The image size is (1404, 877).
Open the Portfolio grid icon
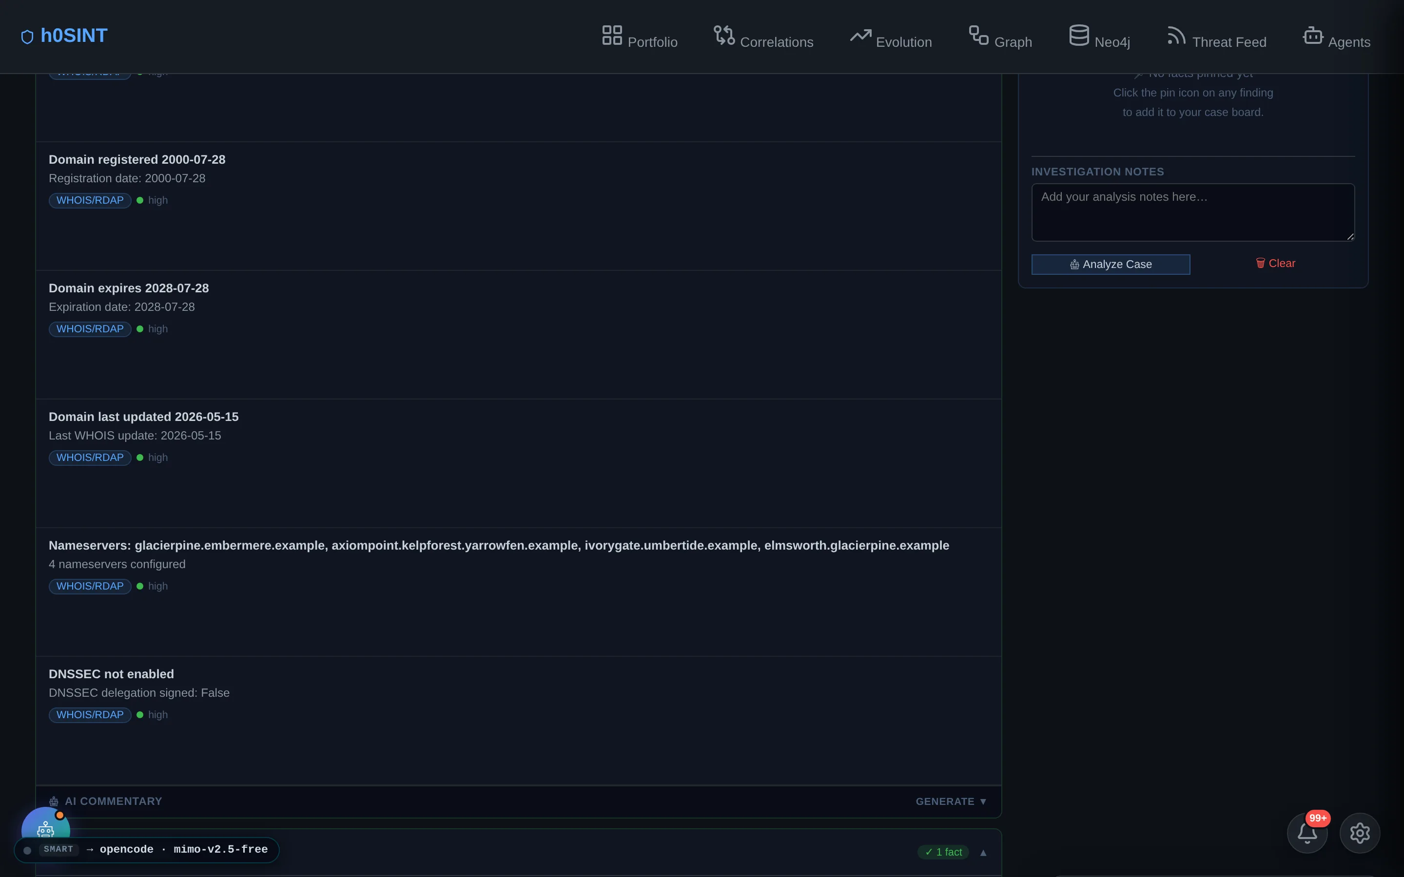coord(611,35)
